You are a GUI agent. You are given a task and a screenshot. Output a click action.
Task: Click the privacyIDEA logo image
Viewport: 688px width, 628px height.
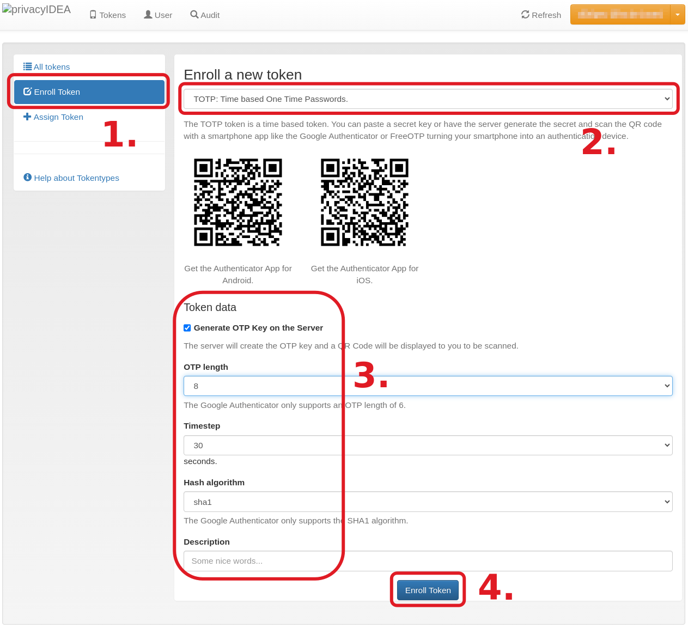pyautogui.click(x=36, y=10)
